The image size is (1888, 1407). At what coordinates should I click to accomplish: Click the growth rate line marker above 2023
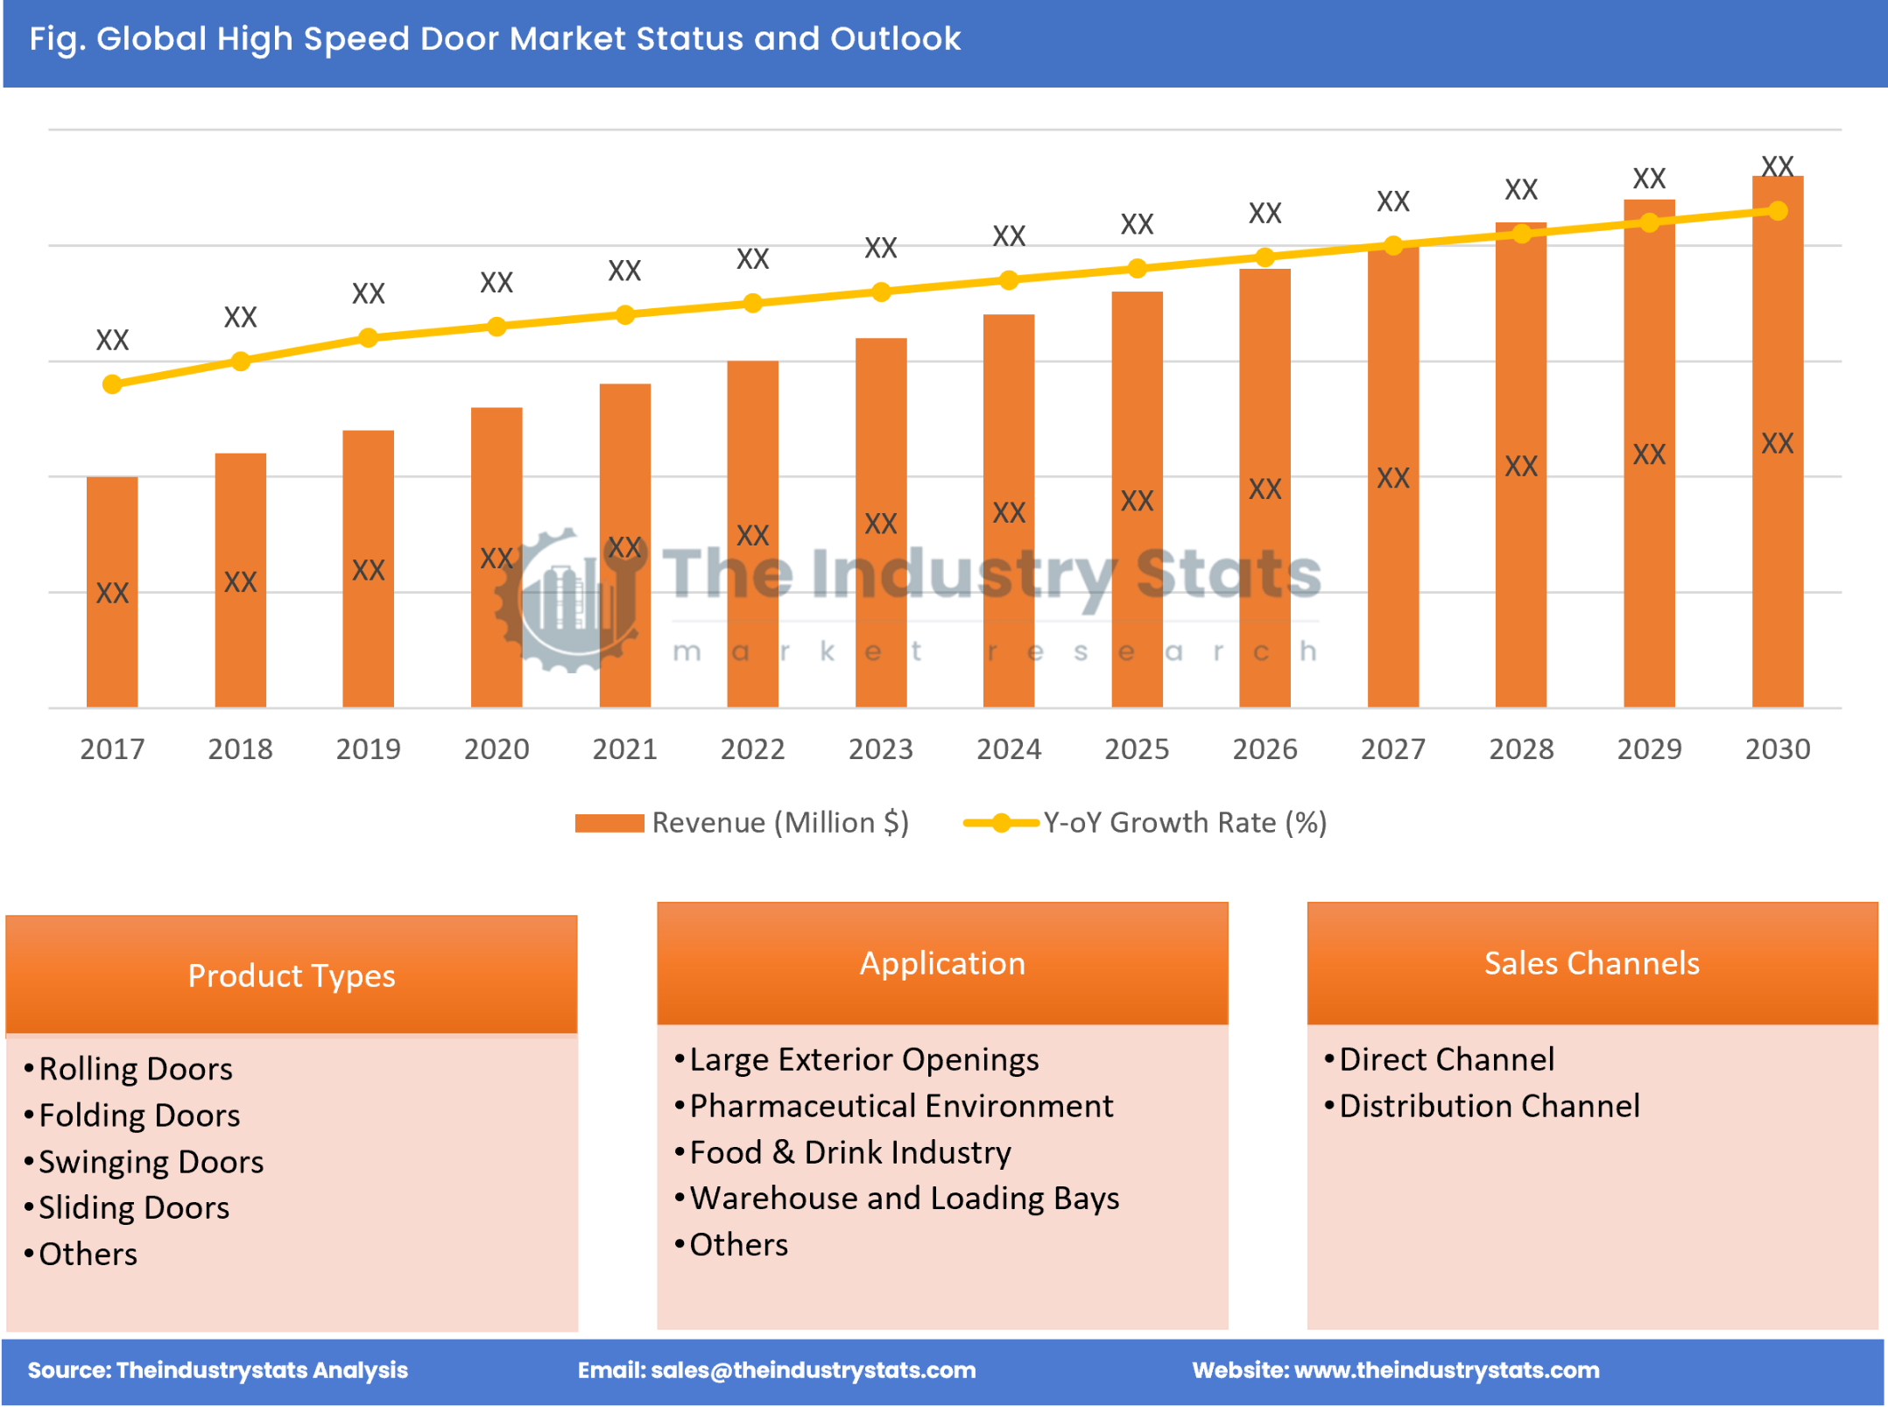point(881,292)
